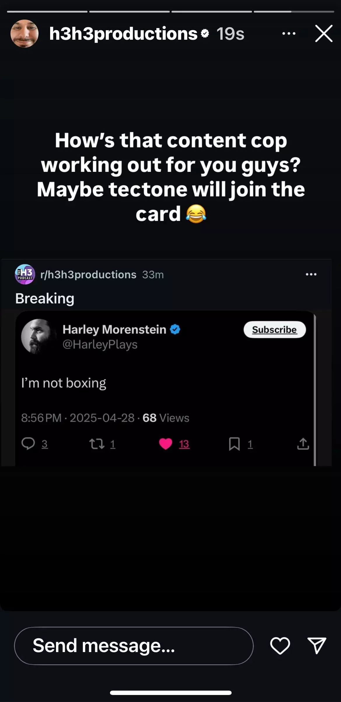Image resolution: width=341 pixels, height=702 pixels.
Task: Click the H3 Podcast subreddit icon
Action: click(x=25, y=274)
